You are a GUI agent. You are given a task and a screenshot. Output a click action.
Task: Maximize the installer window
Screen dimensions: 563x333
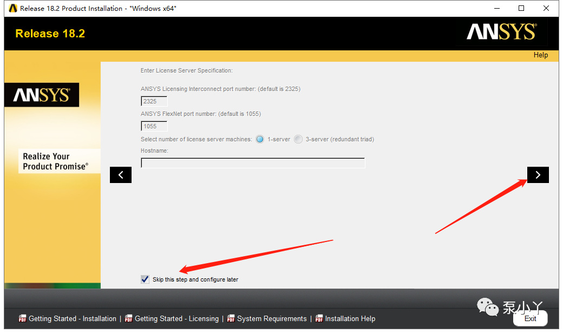pyautogui.click(x=521, y=8)
